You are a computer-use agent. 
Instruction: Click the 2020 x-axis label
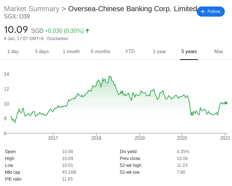(x=182, y=138)
